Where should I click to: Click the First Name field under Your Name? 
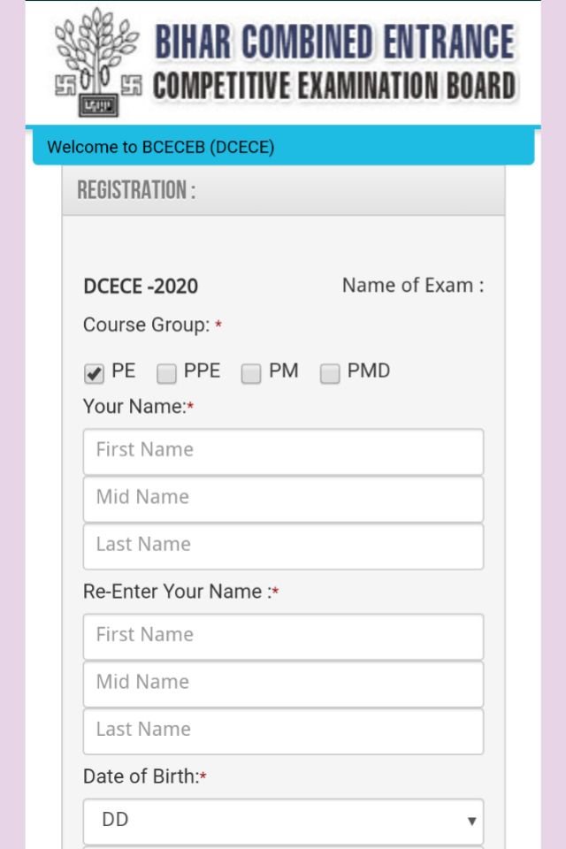tap(283, 451)
